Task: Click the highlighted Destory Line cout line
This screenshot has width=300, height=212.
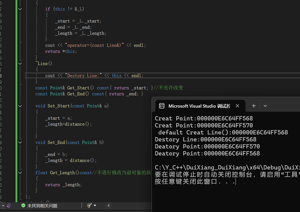Action: click(x=94, y=75)
